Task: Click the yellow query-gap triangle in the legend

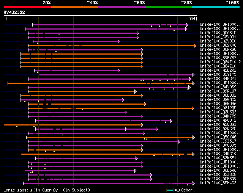Action: click(x=31, y=190)
